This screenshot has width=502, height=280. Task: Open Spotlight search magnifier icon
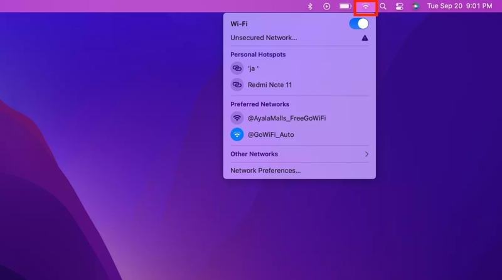point(383,6)
